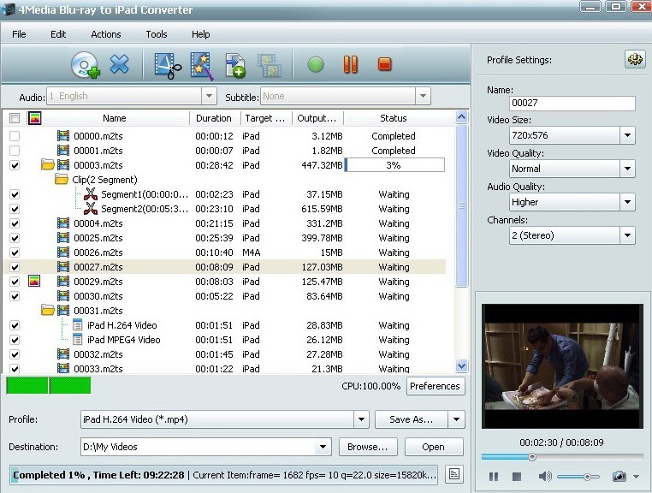652x493 pixels.
Task: Uncheck the 00027.m2ts file checkbox
Action: click(x=15, y=267)
